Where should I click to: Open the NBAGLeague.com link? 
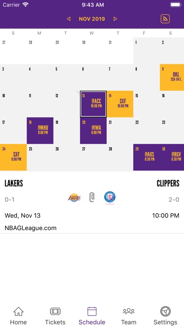(x=31, y=228)
